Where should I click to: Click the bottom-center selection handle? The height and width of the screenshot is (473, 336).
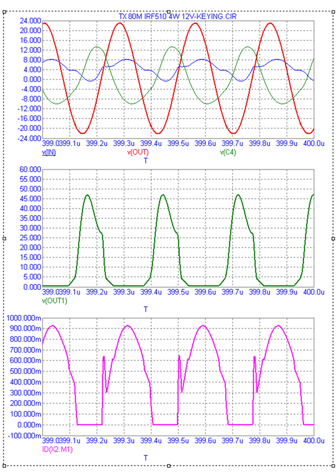pos(169,465)
